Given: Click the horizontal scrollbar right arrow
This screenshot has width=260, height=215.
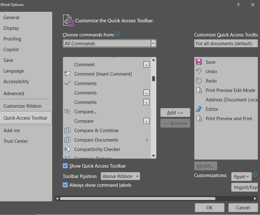Looking at the screenshot, I should 255,198.
